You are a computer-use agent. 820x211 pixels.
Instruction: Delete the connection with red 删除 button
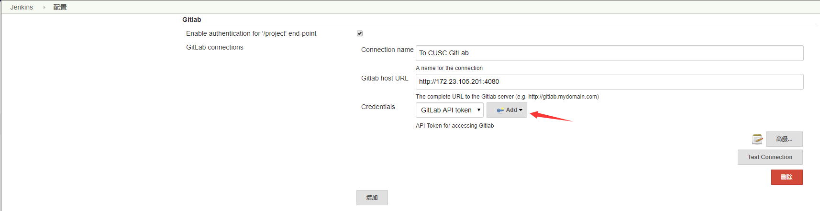click(x=787, y=177)
